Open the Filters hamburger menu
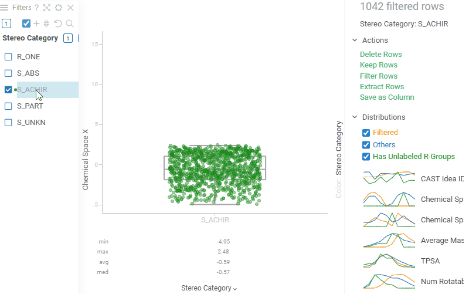Image resolution: width=469 pixels, height=294 pixels. (x=5, y=8)
